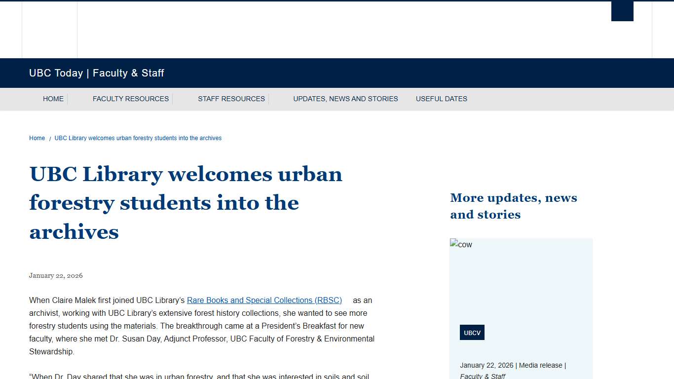Click the Home breadcrumb link

(37, 138)
